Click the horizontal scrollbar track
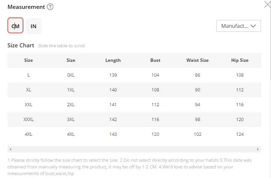Screen dimensions: 271x178 134,149
